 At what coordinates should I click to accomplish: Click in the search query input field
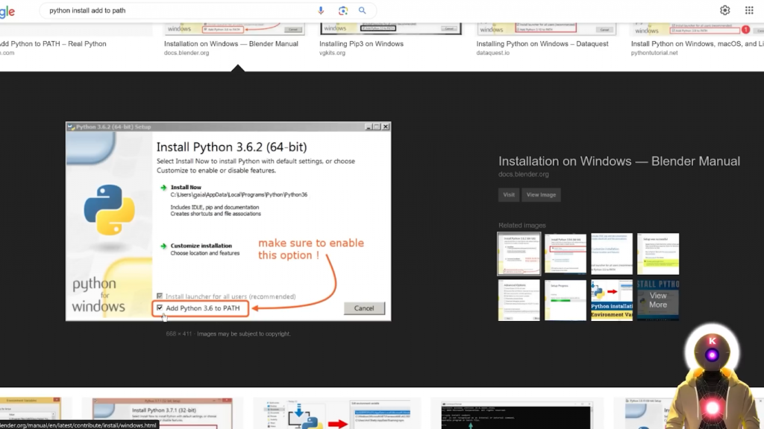[179, 10]
